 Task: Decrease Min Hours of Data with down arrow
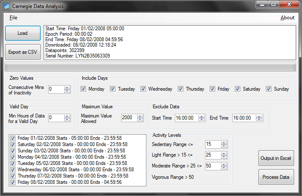tap(67, 120)
